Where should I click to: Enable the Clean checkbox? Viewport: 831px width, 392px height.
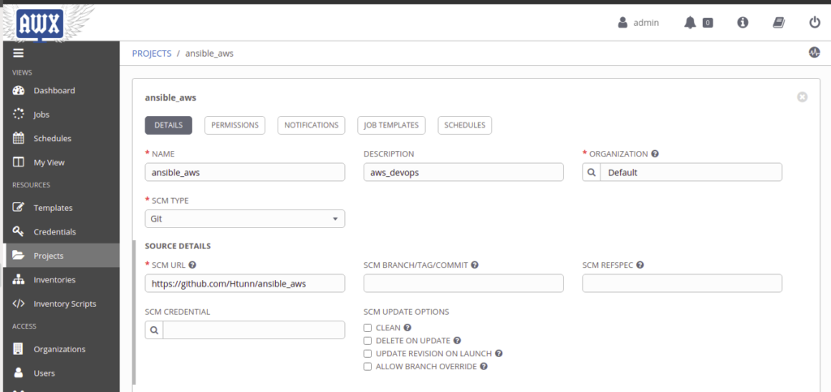368,328
